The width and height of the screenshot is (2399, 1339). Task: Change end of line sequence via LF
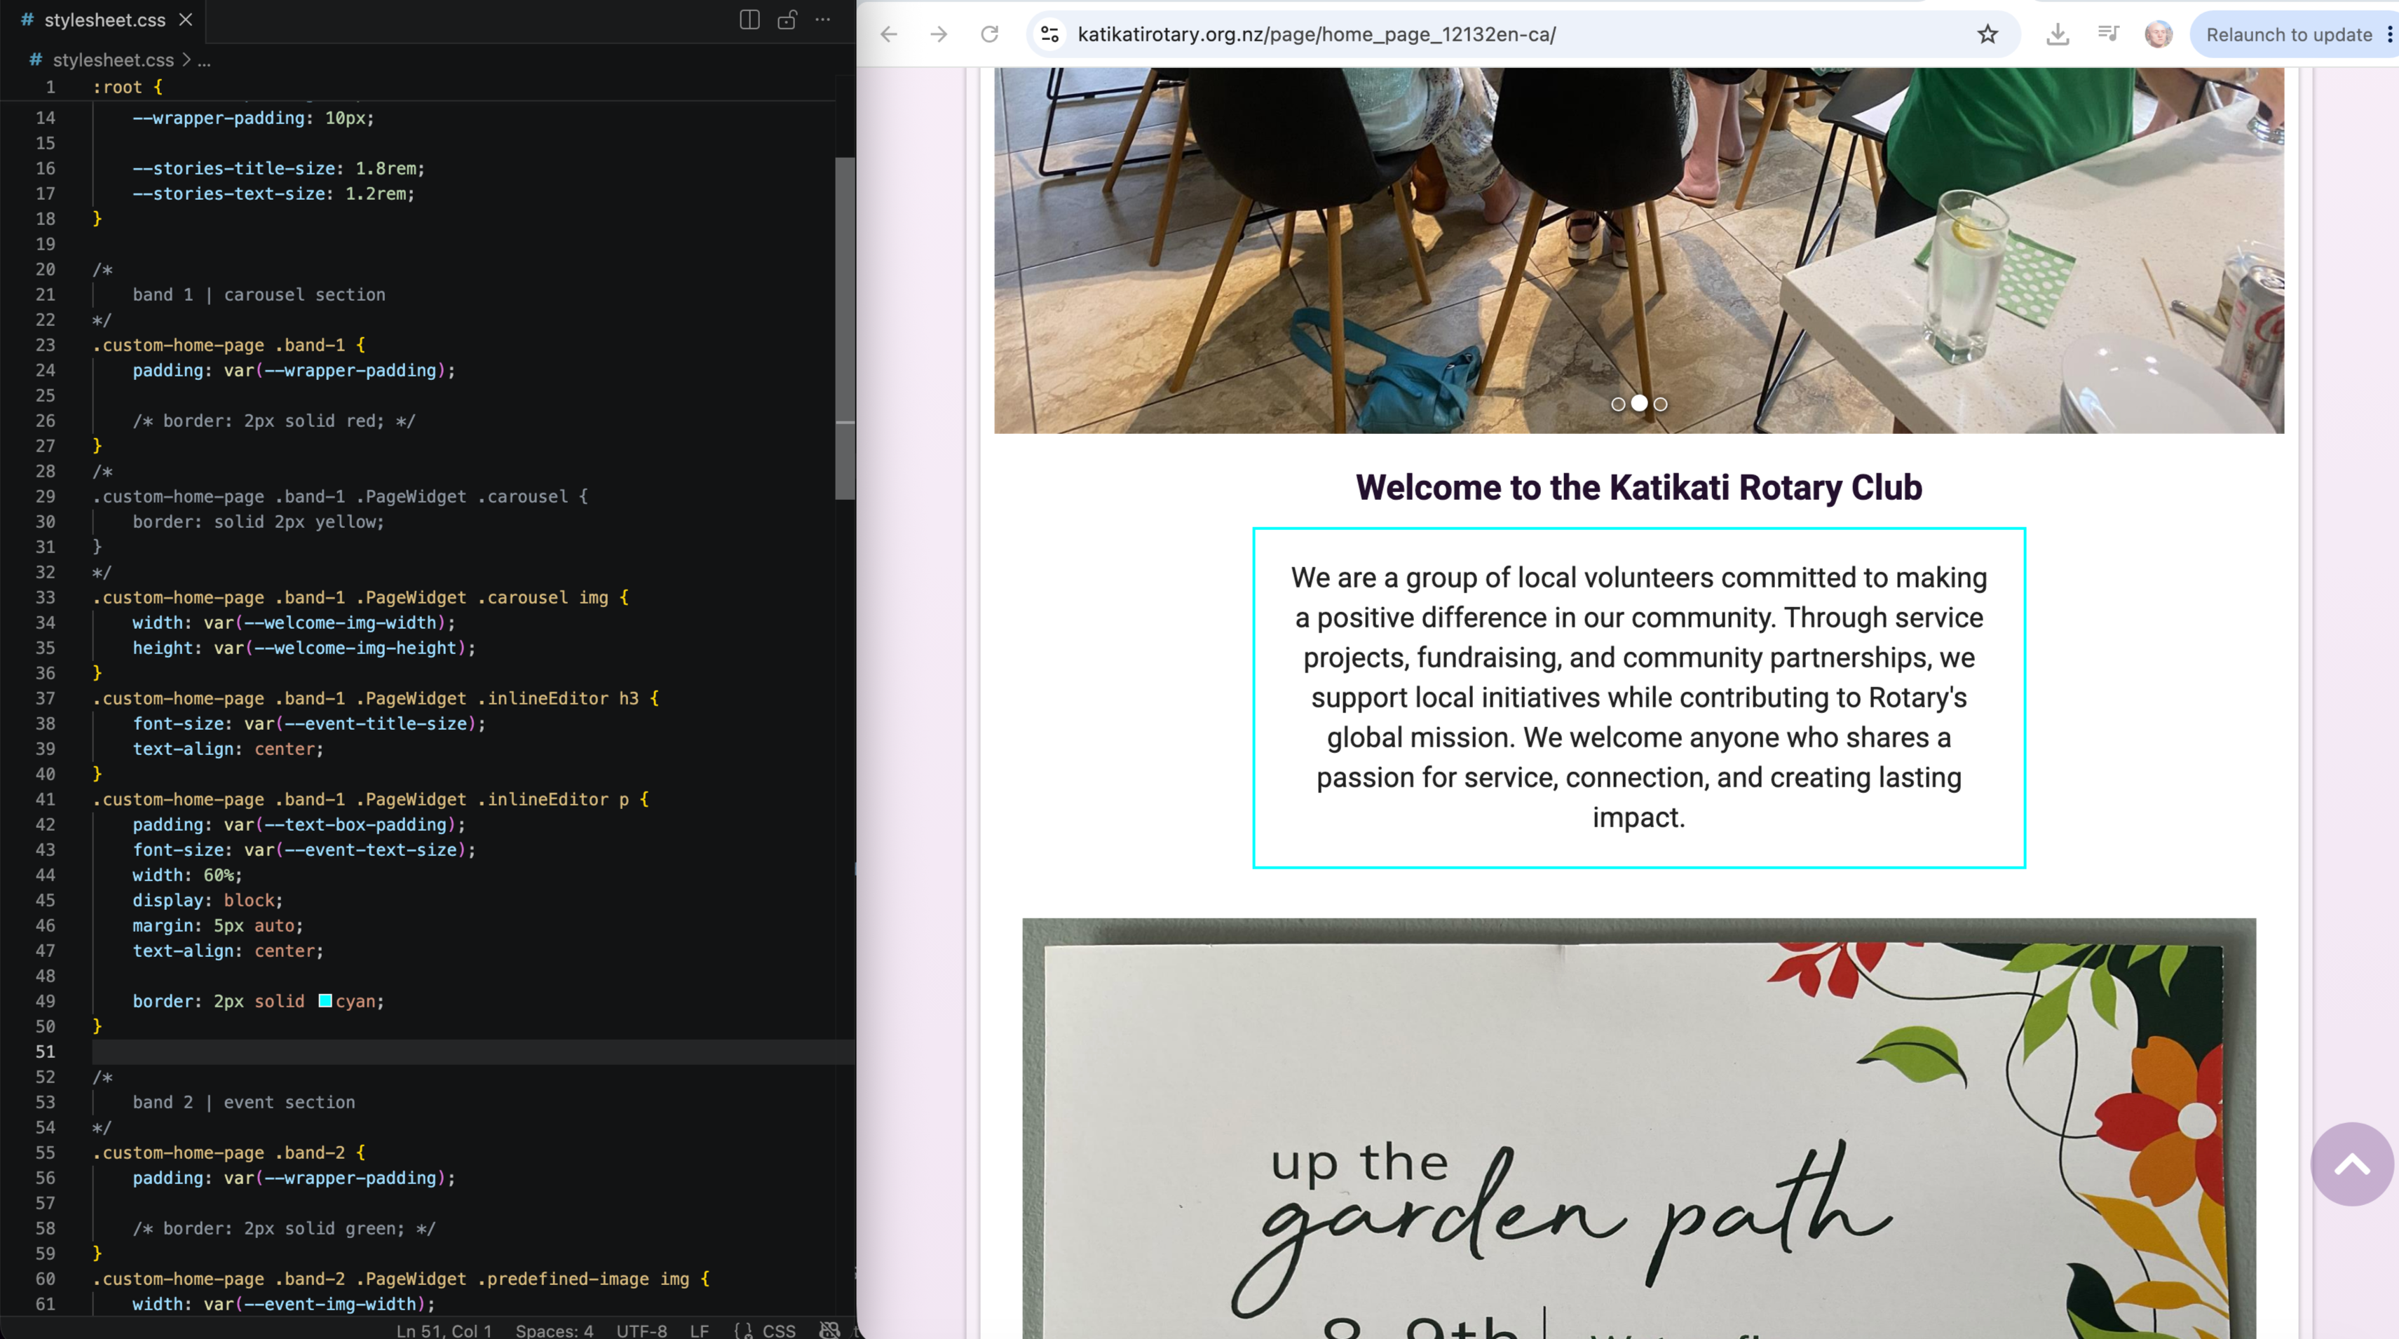click(700, 1330)
